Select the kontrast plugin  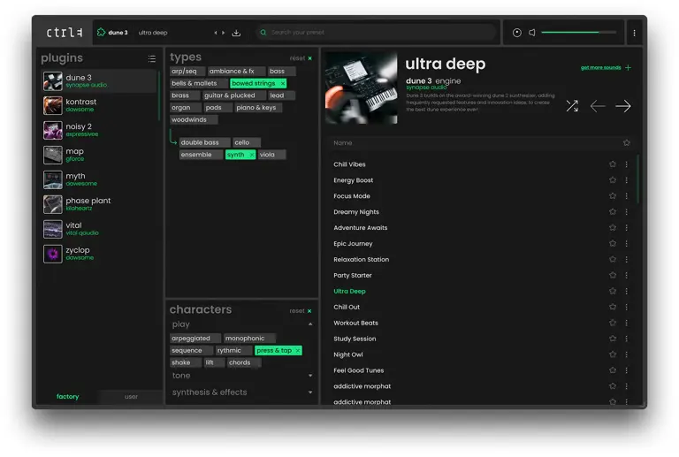(100, 105)
